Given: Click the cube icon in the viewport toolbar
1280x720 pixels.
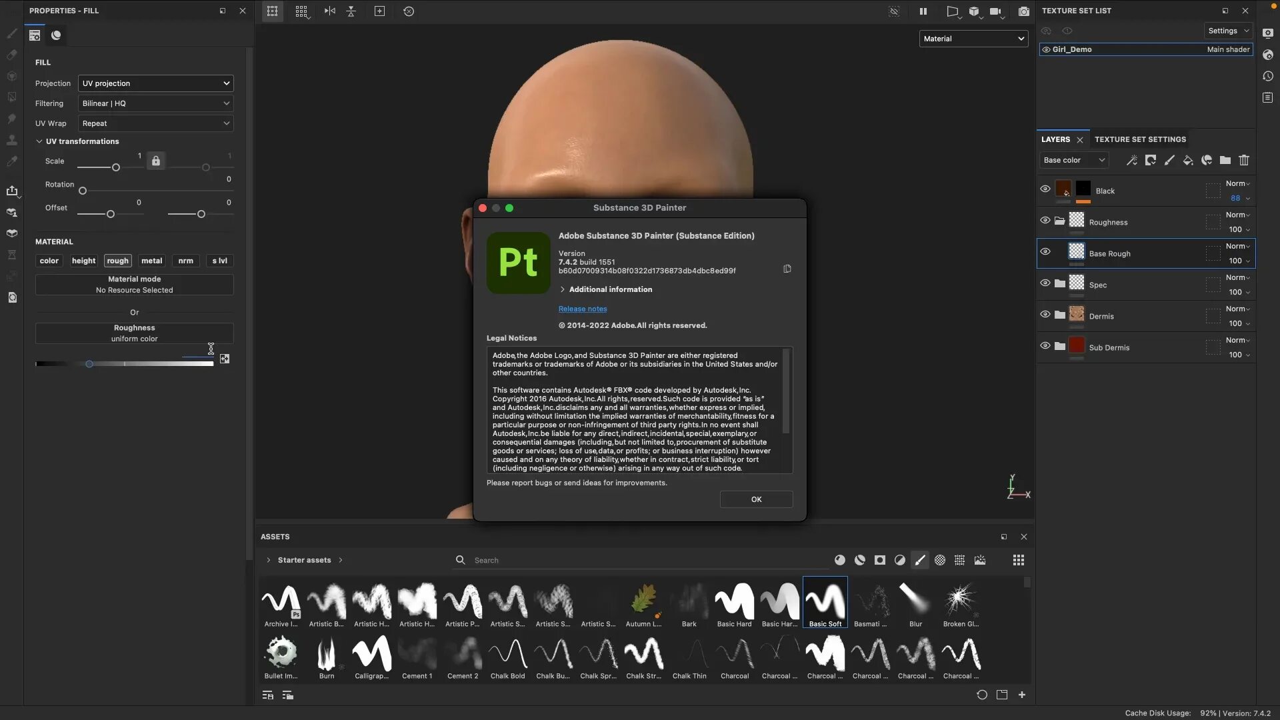Looking at the screenshot, I should pos(974,11).
